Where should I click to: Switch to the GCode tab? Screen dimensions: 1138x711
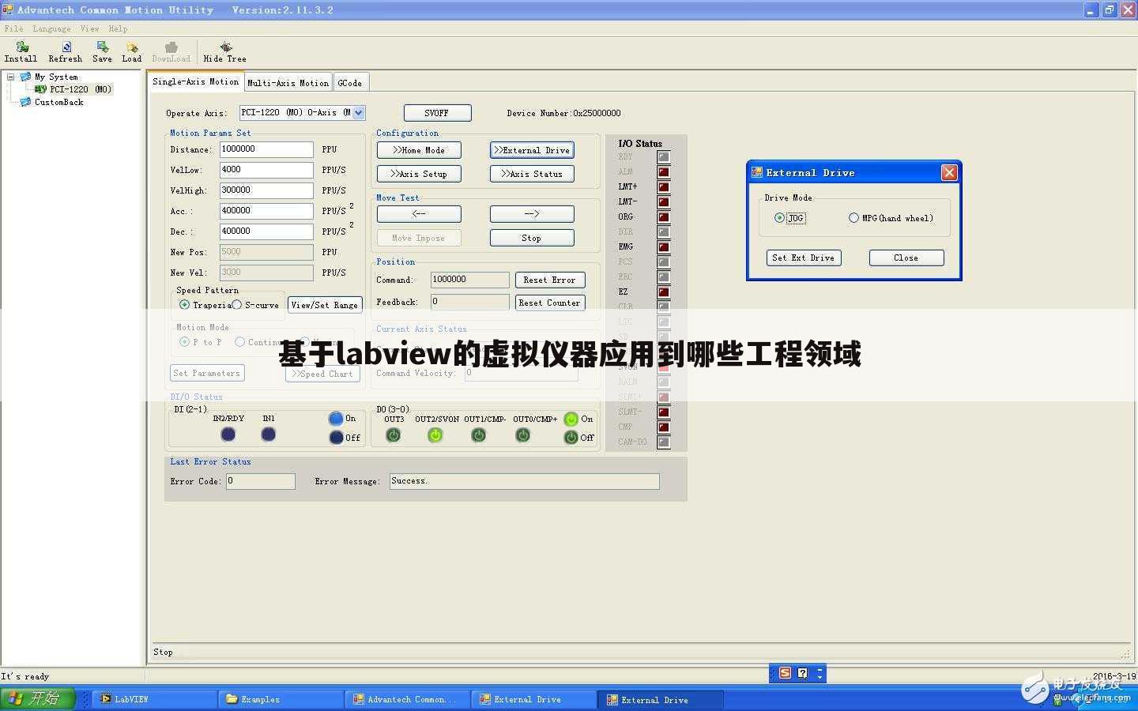350,83
